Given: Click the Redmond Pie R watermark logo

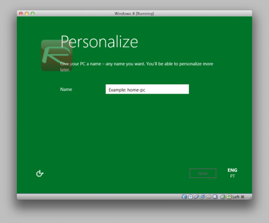Looking at the screenshot, I should pyautogui.click(x=57, y=55).
